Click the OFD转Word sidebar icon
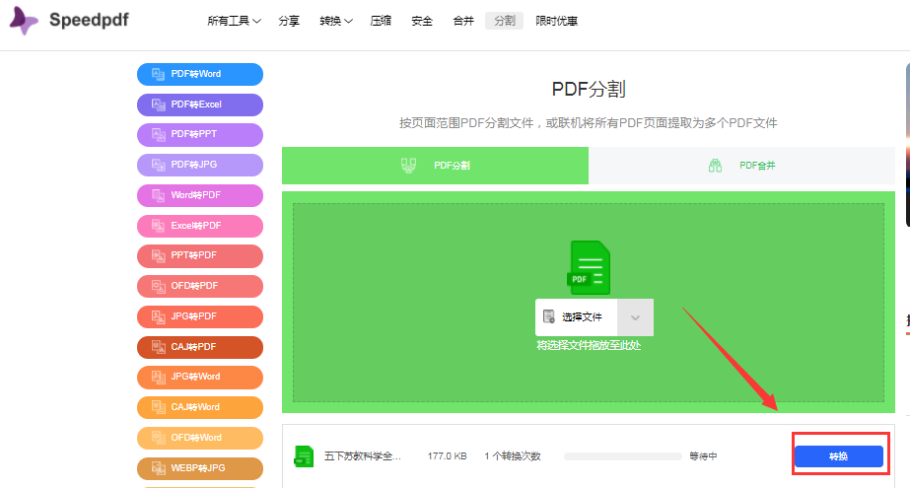910x488 pixels. pyautogui.click(x=158, y=438)
